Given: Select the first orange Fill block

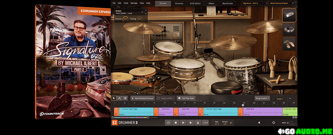Looking at the screenshot, I should click(116, 111).
